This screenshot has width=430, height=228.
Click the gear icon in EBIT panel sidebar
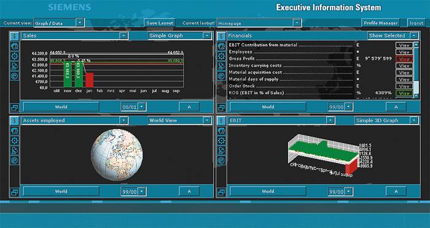click(x=221, y=141)
